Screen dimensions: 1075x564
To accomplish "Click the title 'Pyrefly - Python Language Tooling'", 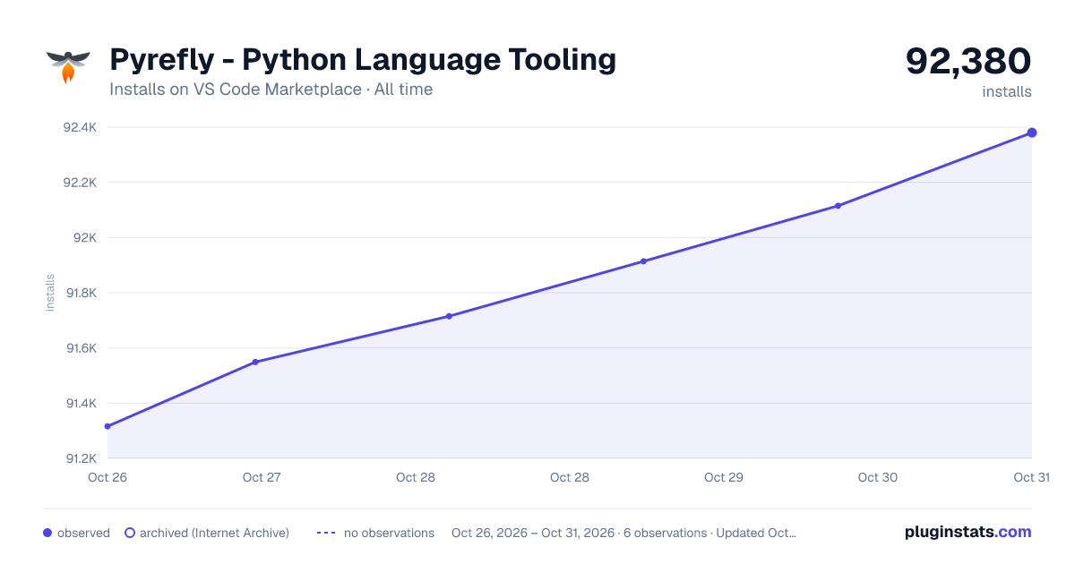I will 363,60.
